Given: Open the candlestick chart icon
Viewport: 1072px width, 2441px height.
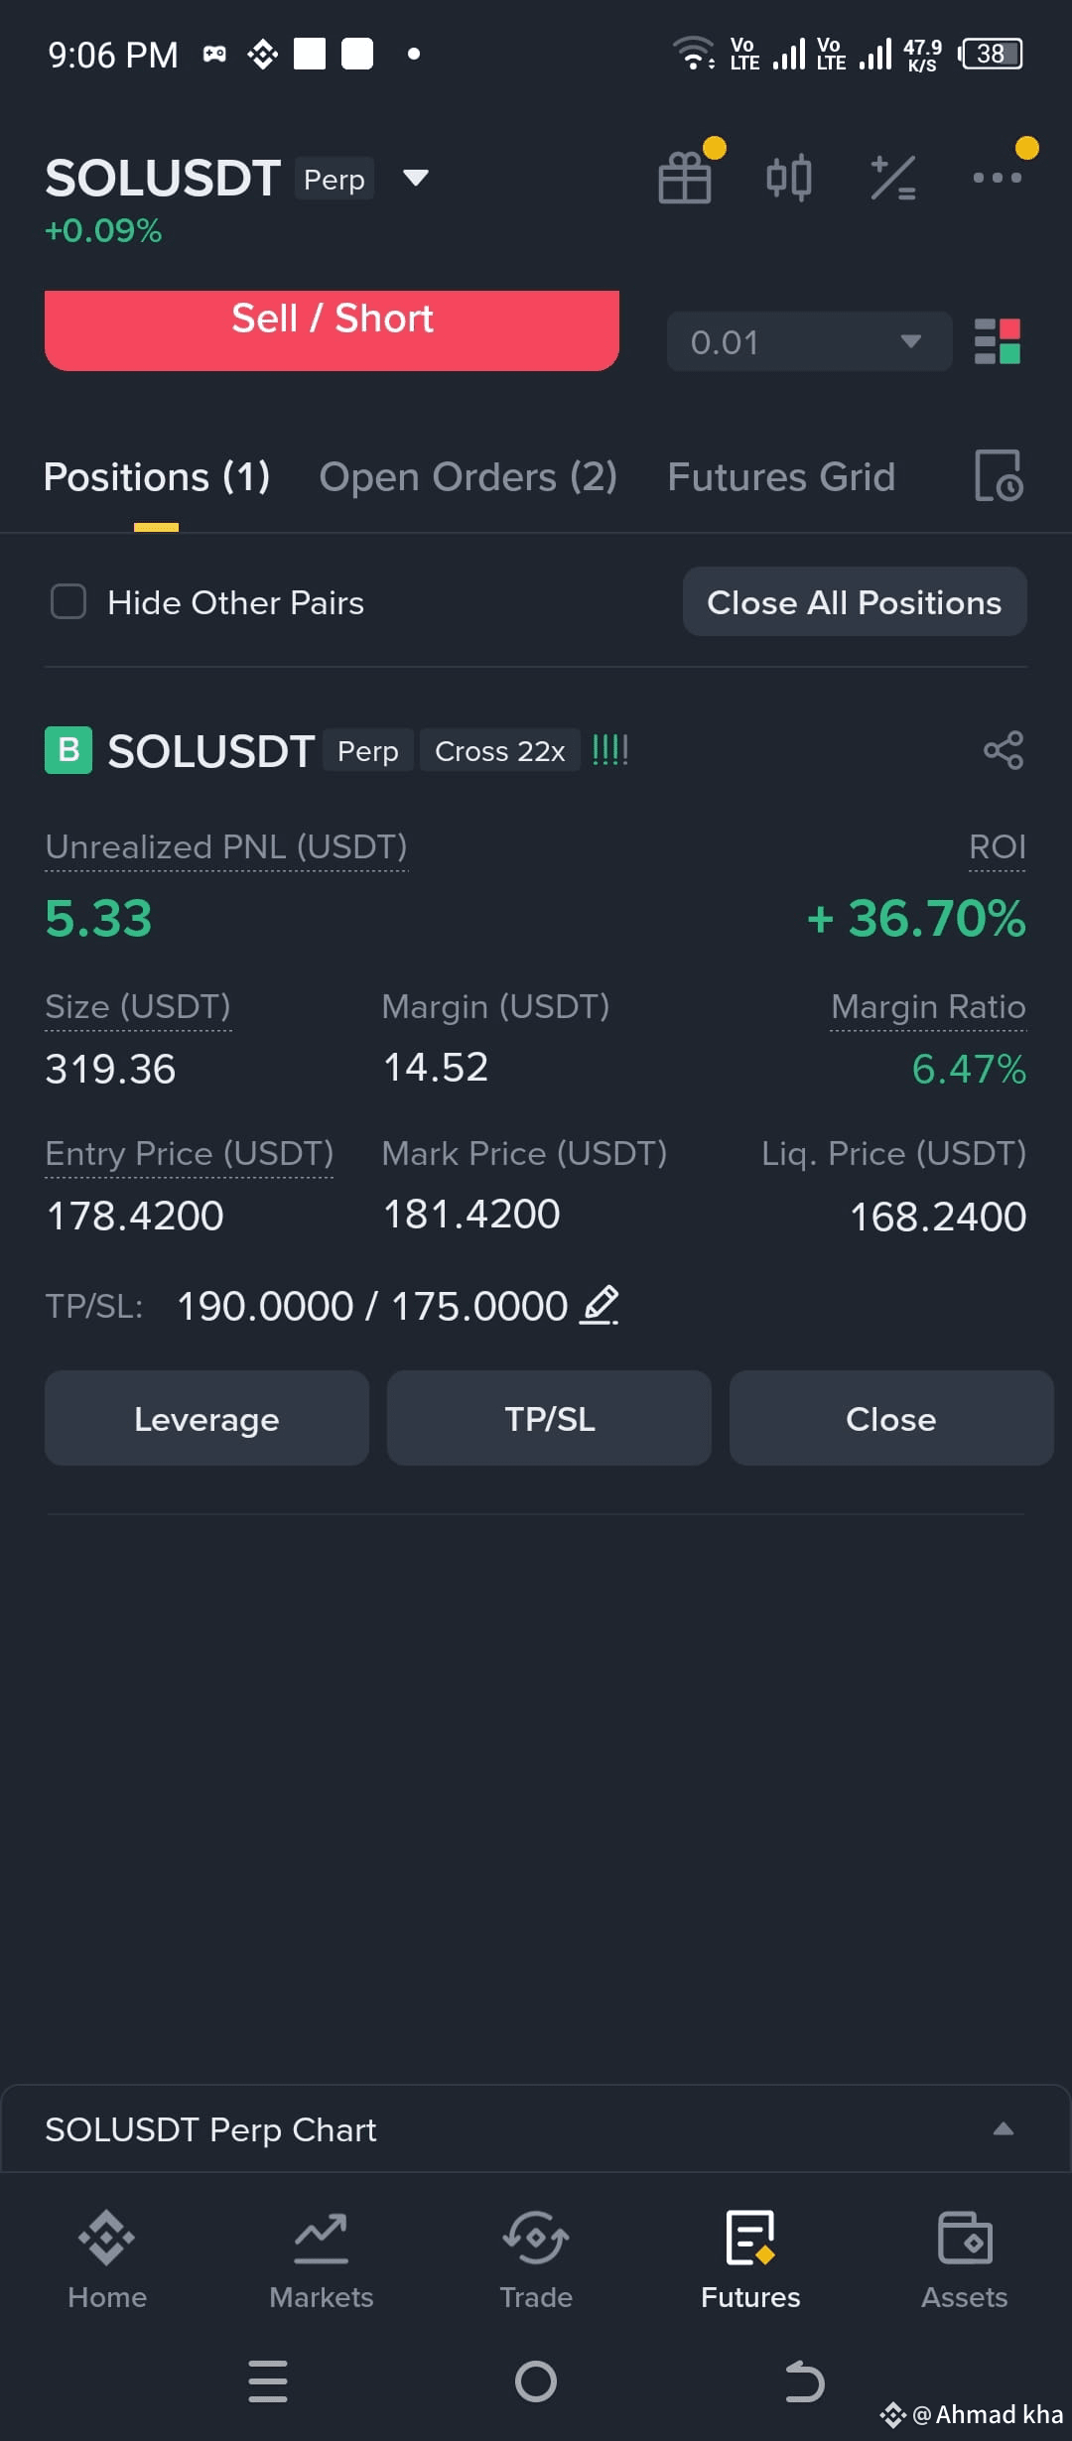Looking at the screenshot, I should [789, 179].
